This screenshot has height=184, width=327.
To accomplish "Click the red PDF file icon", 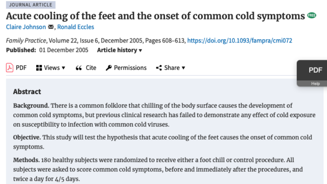I will pyautogui.click(x=10, y=67).
